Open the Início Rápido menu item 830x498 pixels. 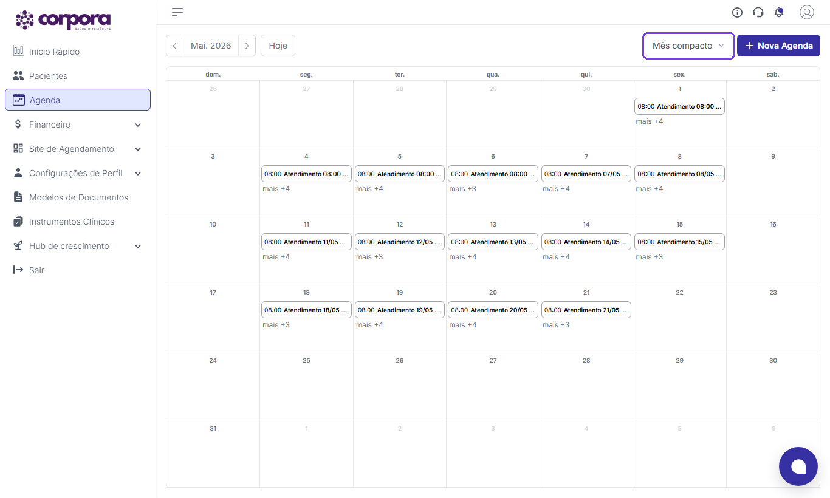(78, 52)
